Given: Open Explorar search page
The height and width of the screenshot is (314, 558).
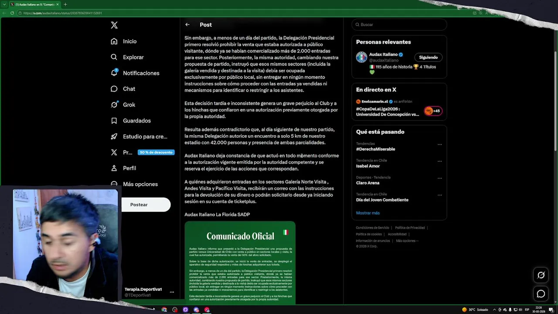Looking at the screenshot, I should pyautogui.click(x=127, y=57).
